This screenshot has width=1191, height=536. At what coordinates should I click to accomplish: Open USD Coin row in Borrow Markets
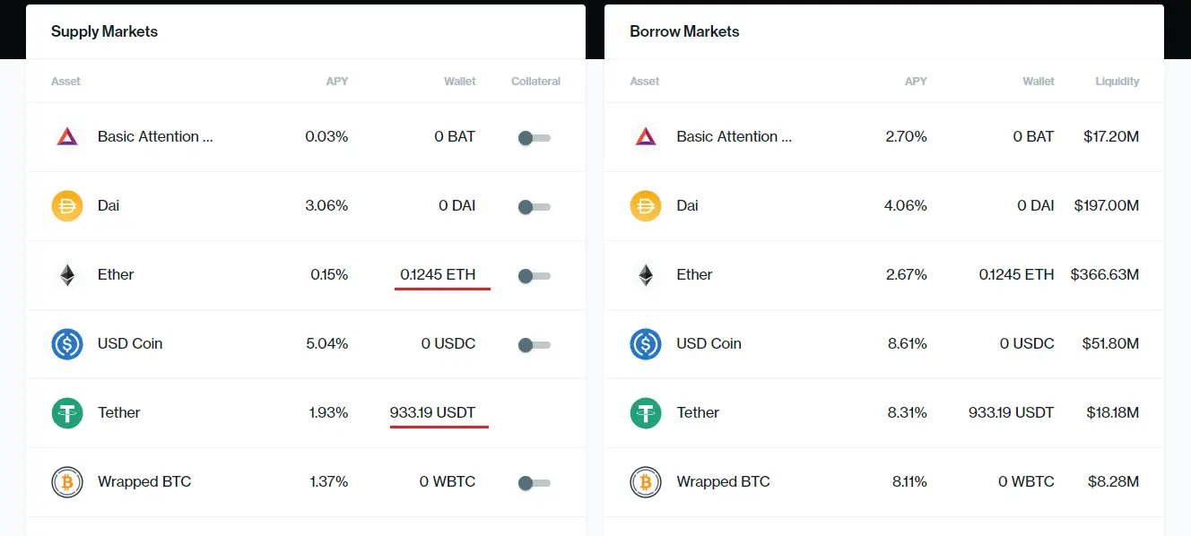(884, 344)
